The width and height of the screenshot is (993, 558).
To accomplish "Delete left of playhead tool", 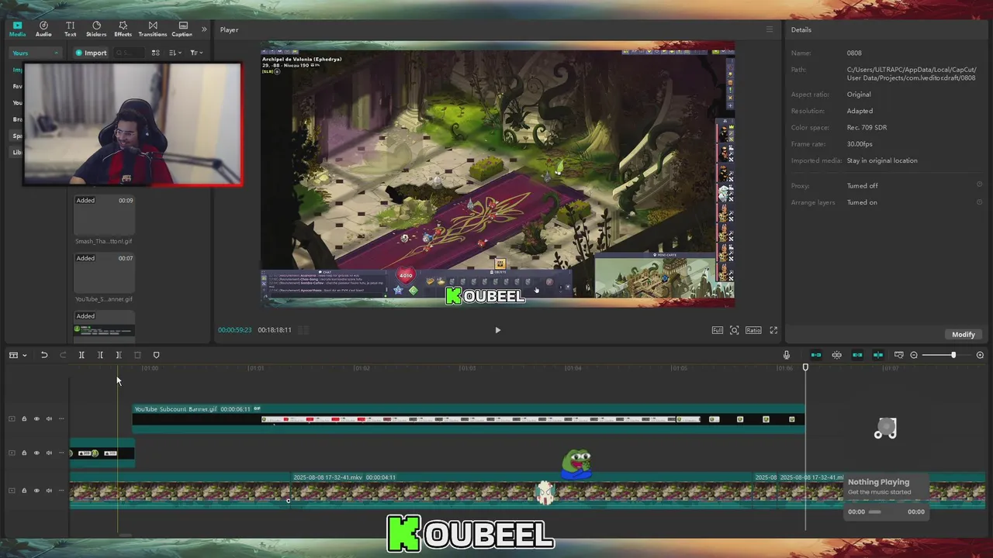I will coord(100,355).
